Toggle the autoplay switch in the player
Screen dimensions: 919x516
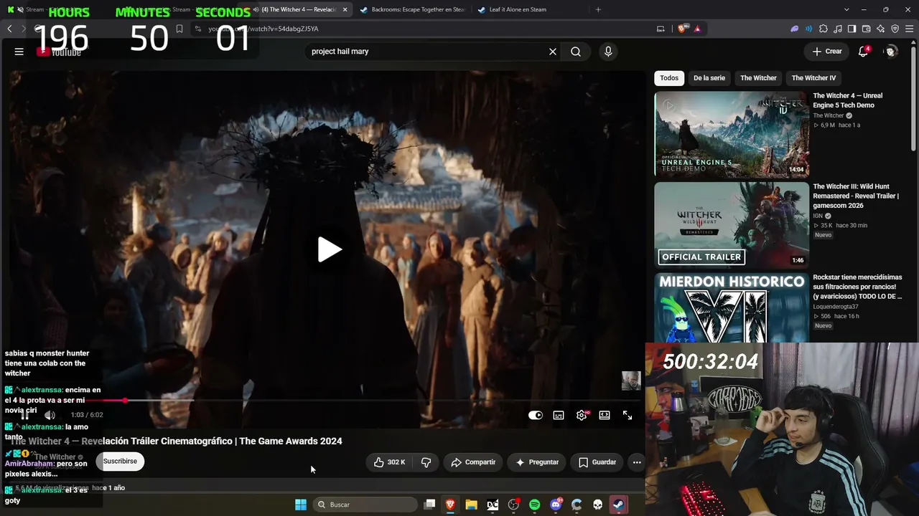click(536, 415)
